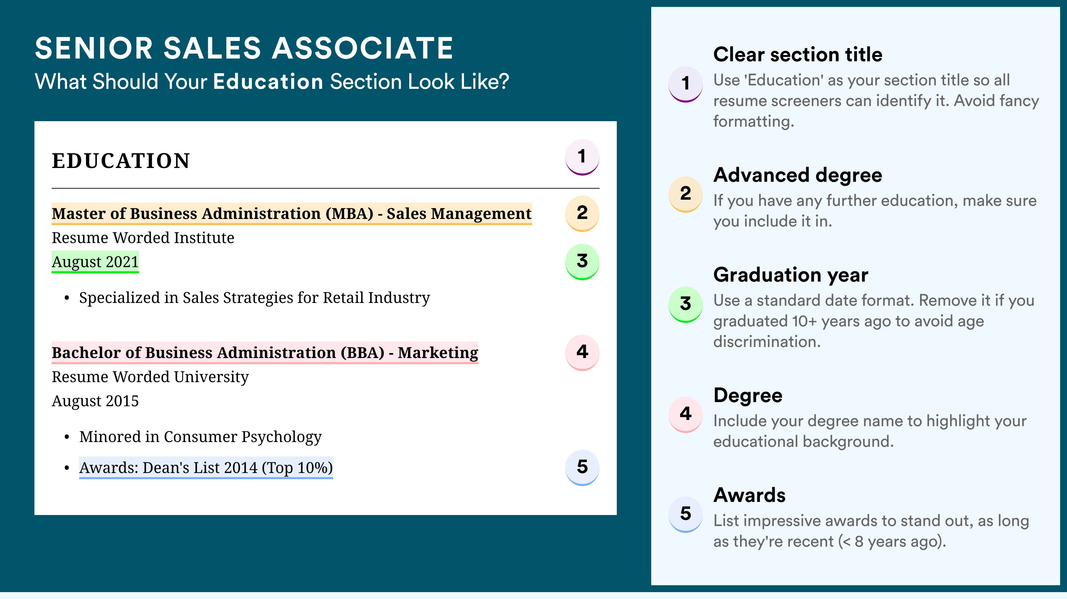Click Minored in Consumer Psychology bullet

click(x=200, y=437)
